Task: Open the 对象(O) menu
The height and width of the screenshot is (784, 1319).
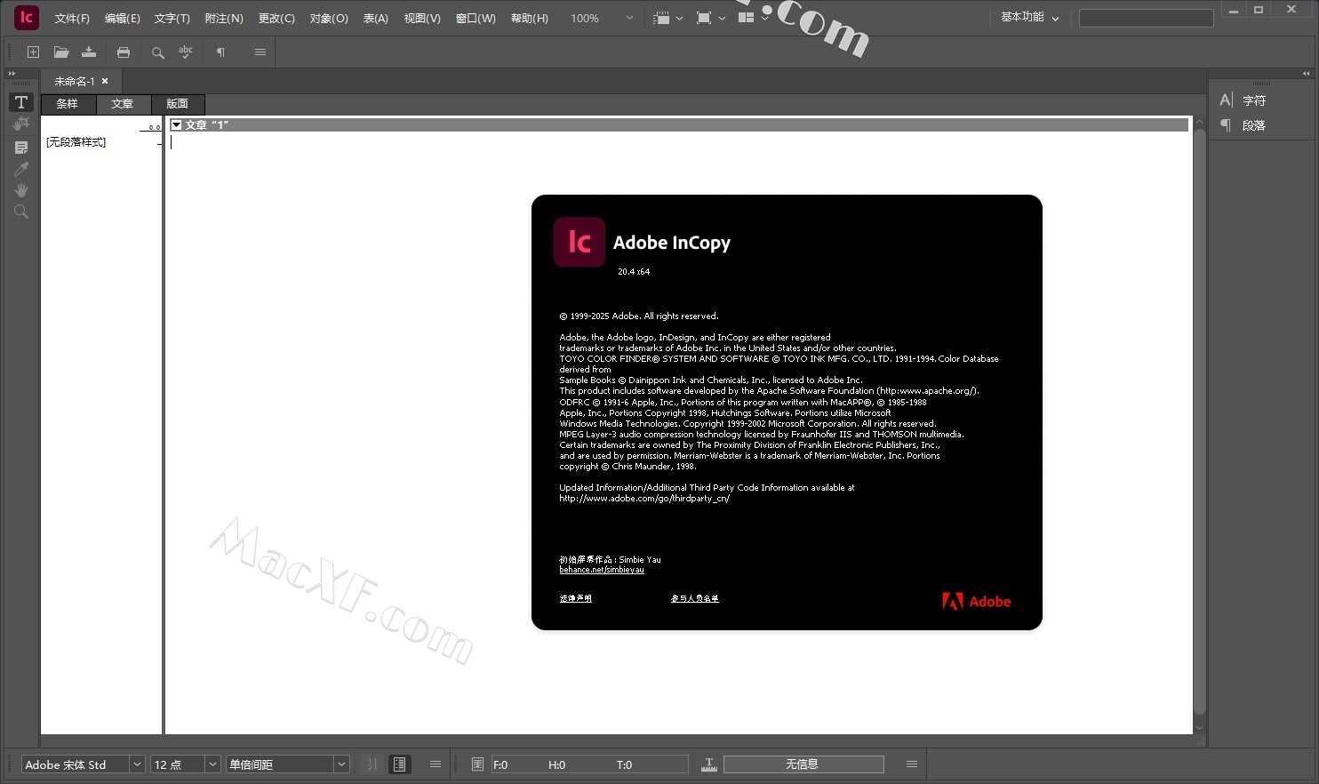Action: (329, 18)
